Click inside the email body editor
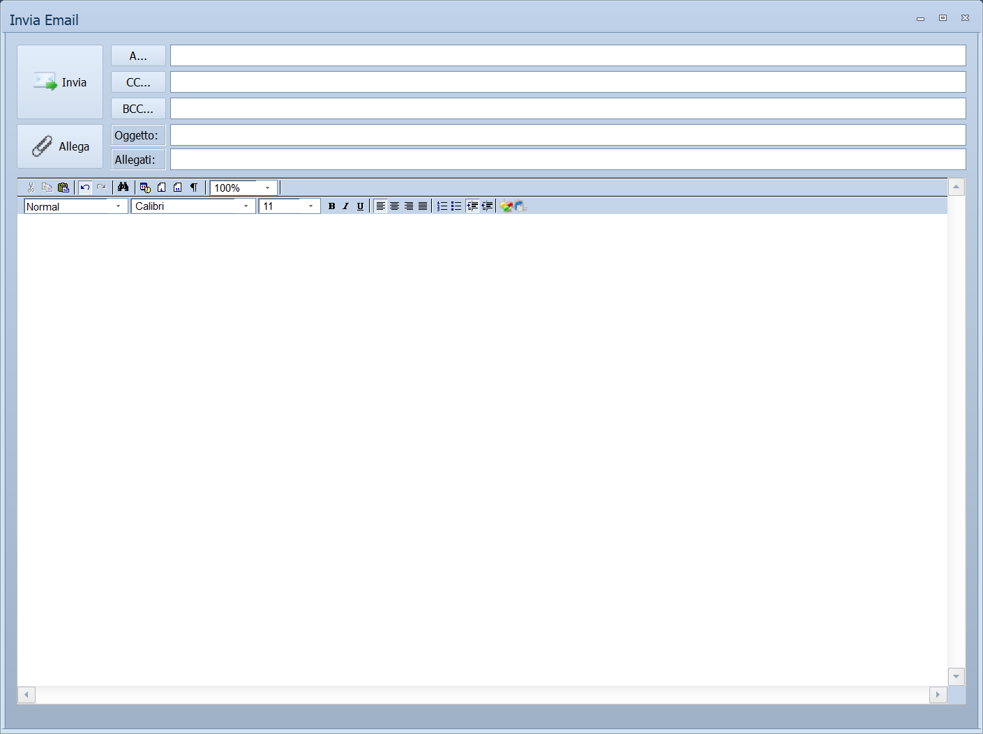The image size is (983, 734). click(x=482, y=450)
